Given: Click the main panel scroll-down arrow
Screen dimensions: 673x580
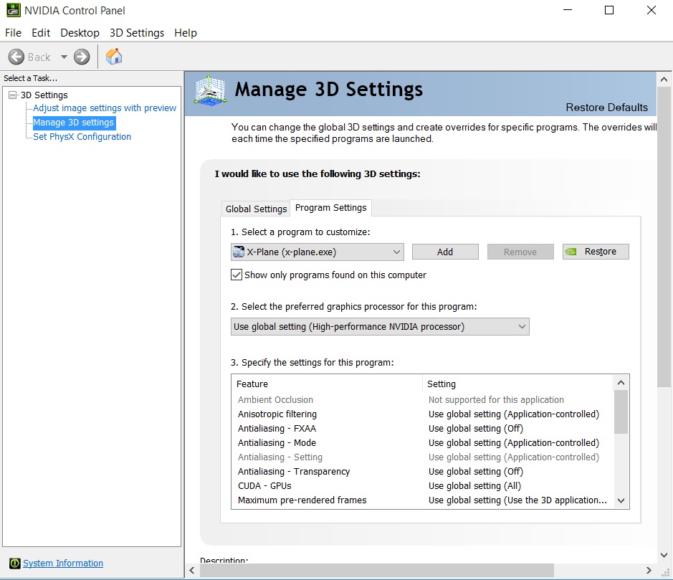Looking at the screenshot, I should [664, 555].
